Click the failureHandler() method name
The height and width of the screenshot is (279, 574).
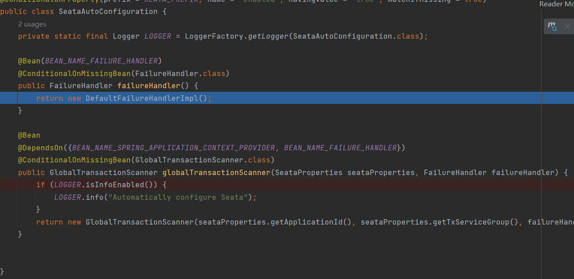[149, 85]
